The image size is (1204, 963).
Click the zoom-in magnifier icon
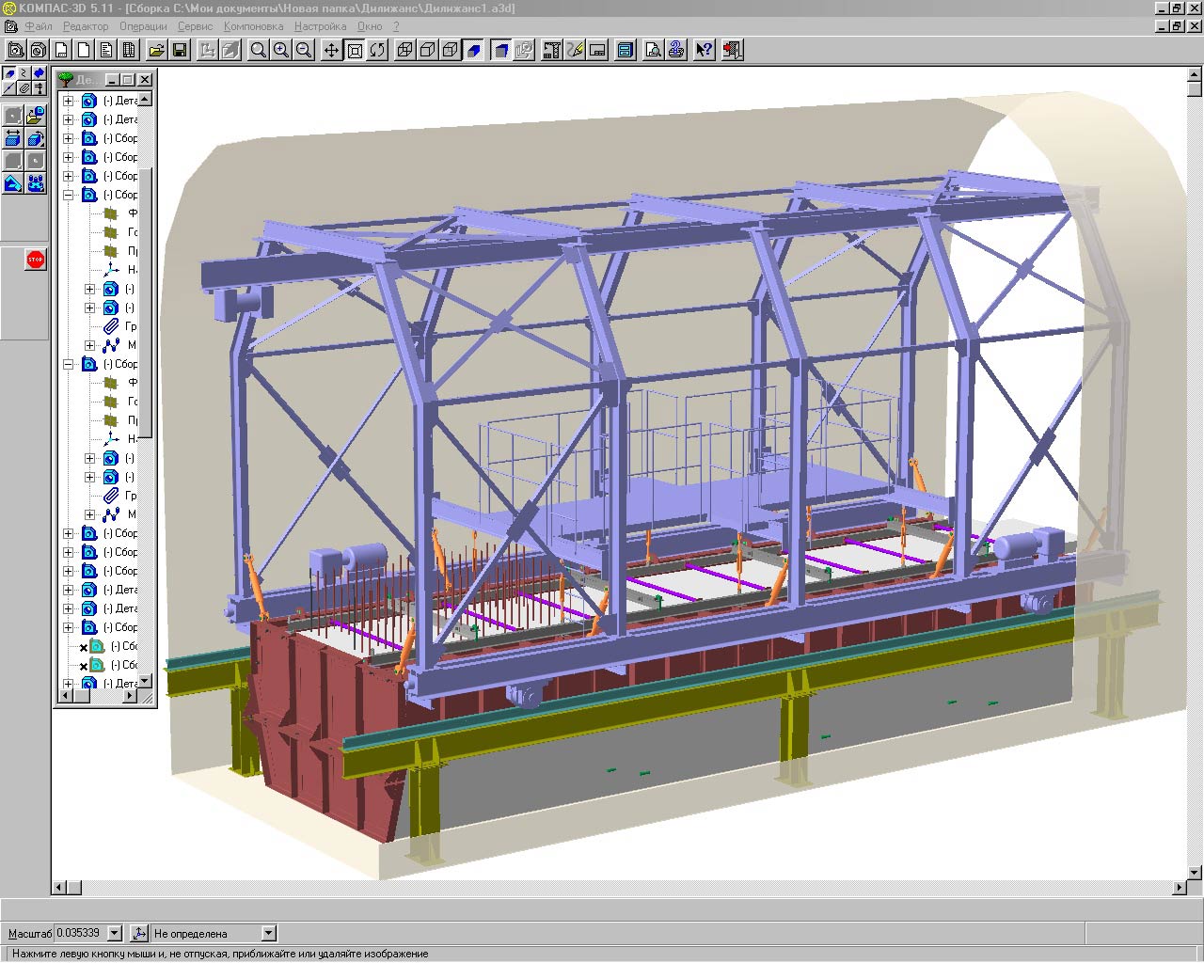tap(280, 50)
